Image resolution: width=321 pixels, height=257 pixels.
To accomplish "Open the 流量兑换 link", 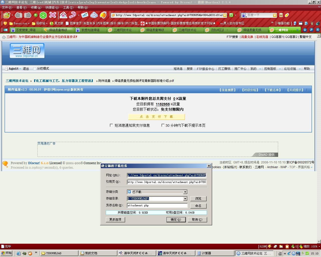I will (x=247, y=37).
